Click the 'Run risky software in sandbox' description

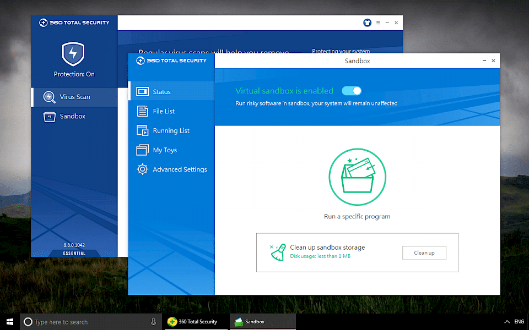click(316, 103)
